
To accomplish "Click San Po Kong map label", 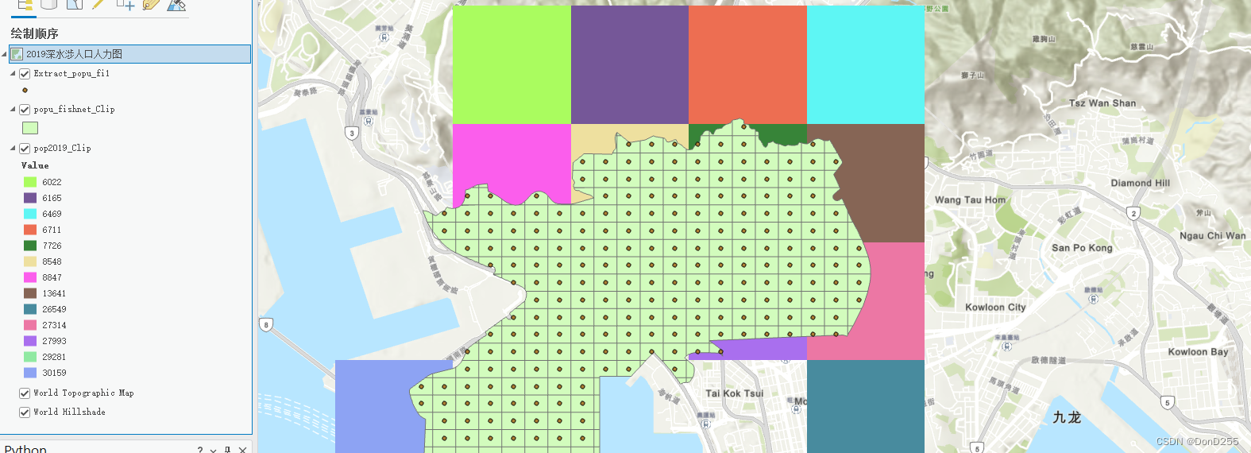I will (1082, 248).
